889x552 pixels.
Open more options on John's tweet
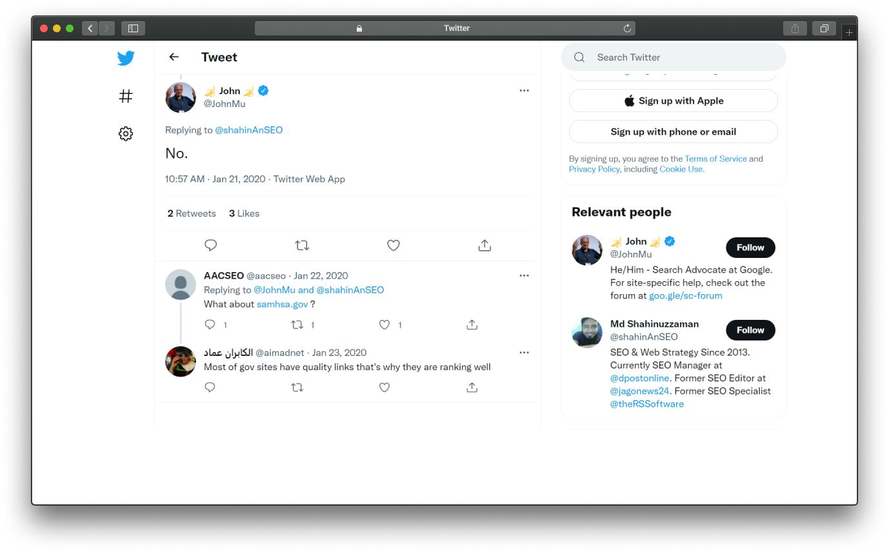coord(524,90)
